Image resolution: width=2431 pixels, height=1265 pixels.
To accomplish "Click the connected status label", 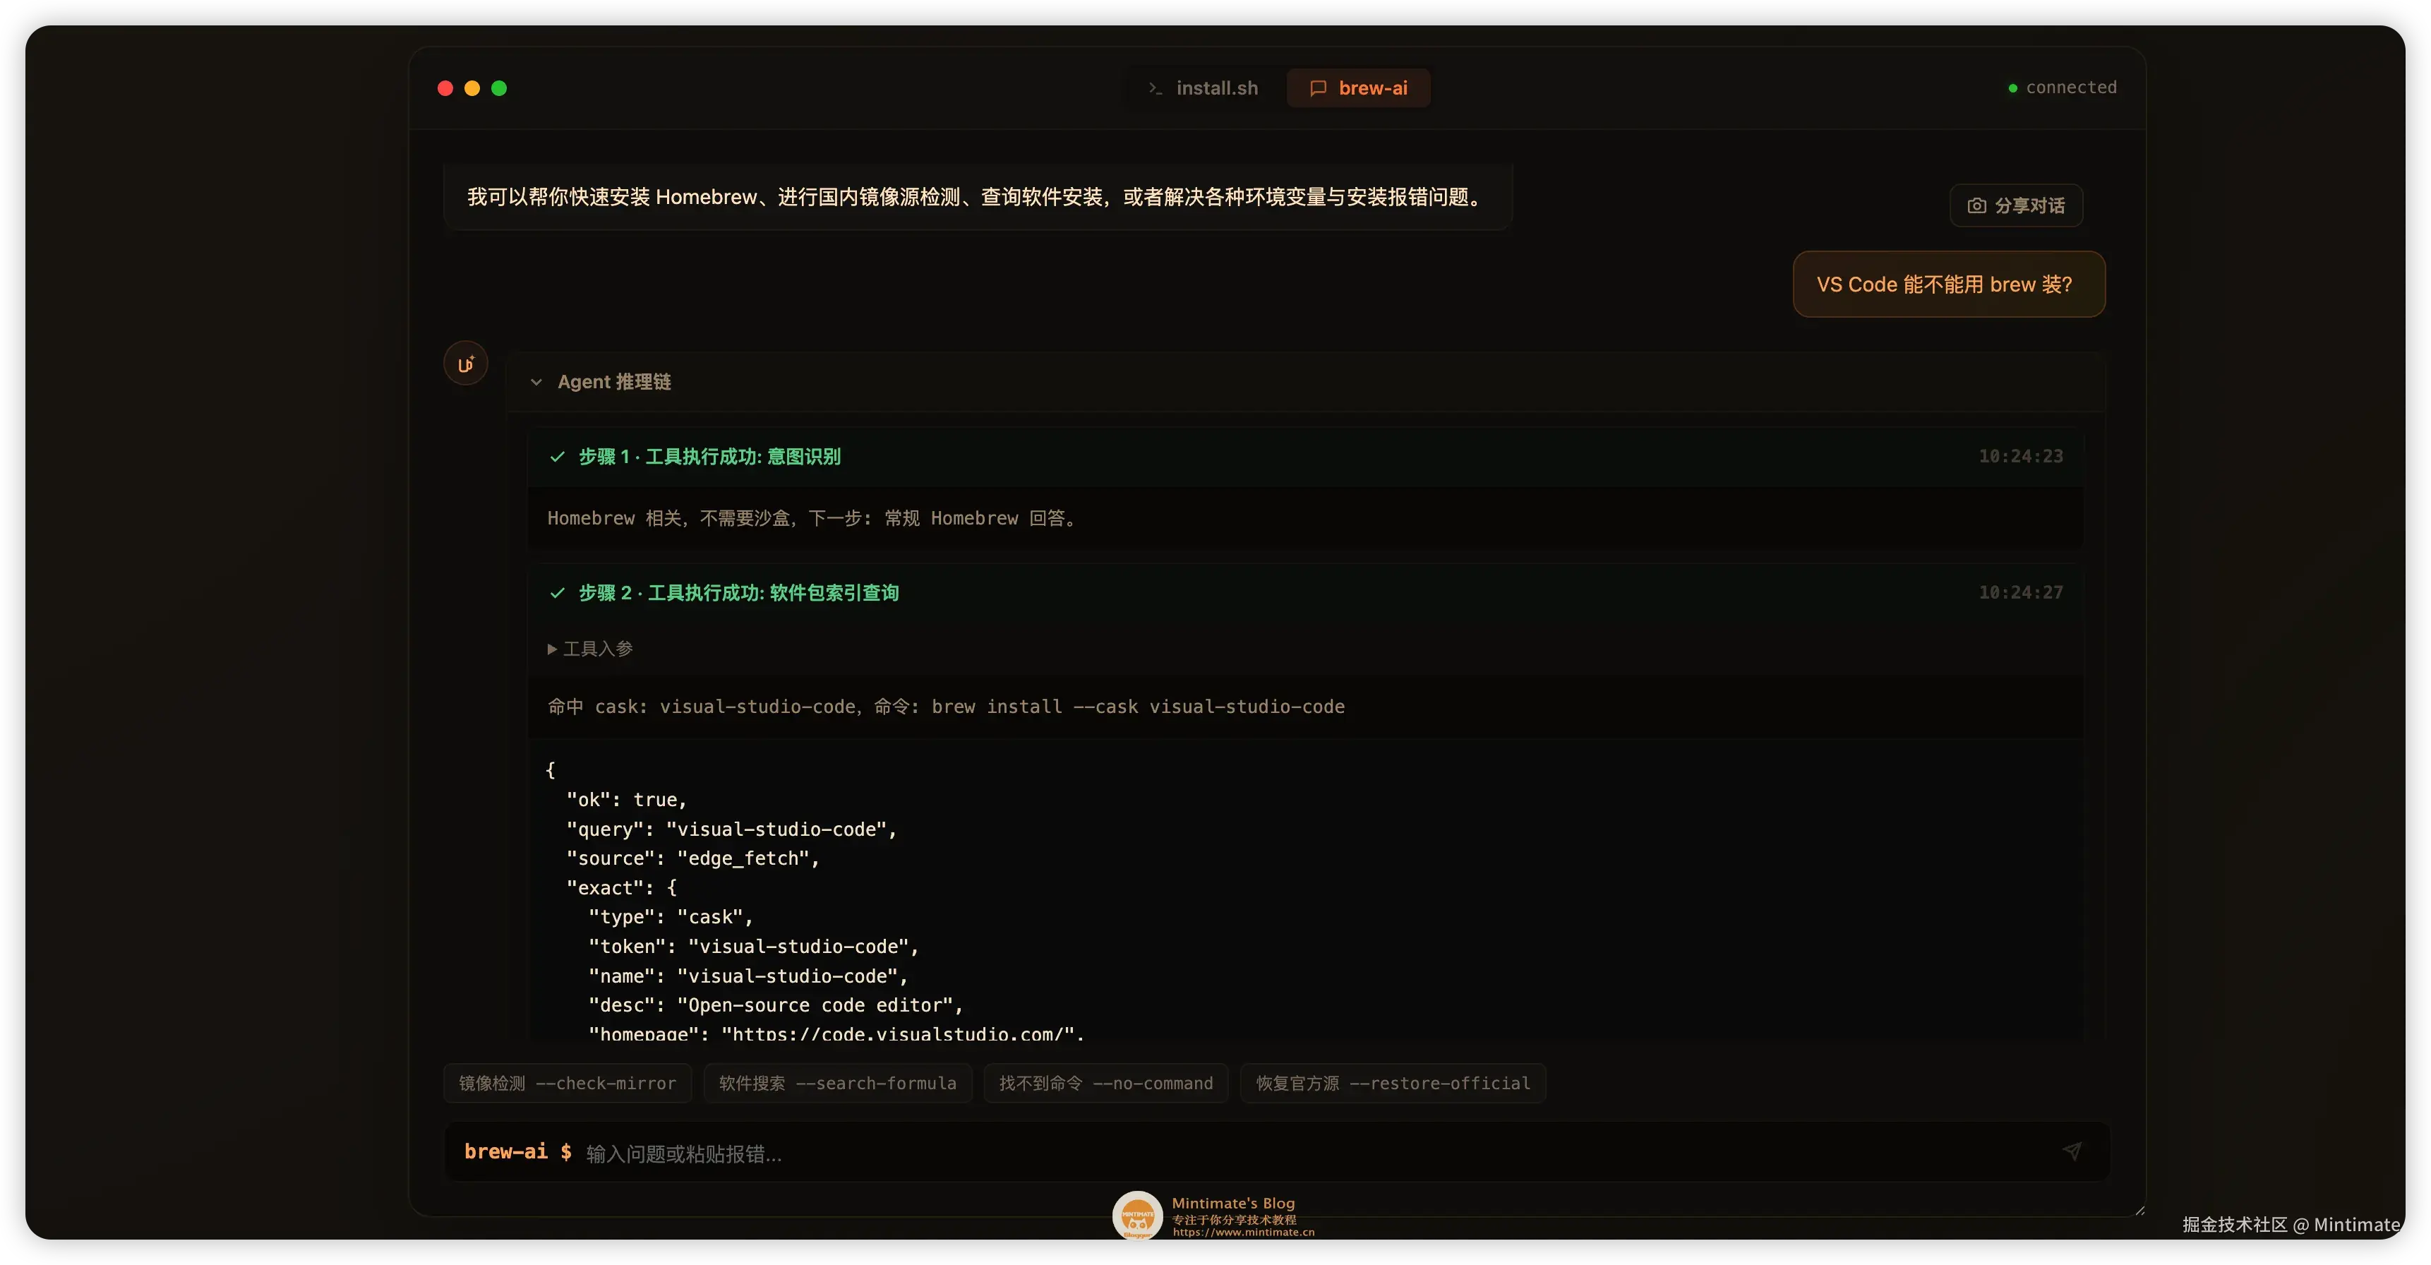I will (x=2070, y=87).
